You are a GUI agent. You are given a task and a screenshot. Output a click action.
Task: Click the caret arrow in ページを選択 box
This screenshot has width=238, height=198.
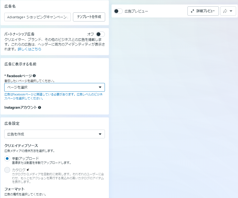click(100, 87)
